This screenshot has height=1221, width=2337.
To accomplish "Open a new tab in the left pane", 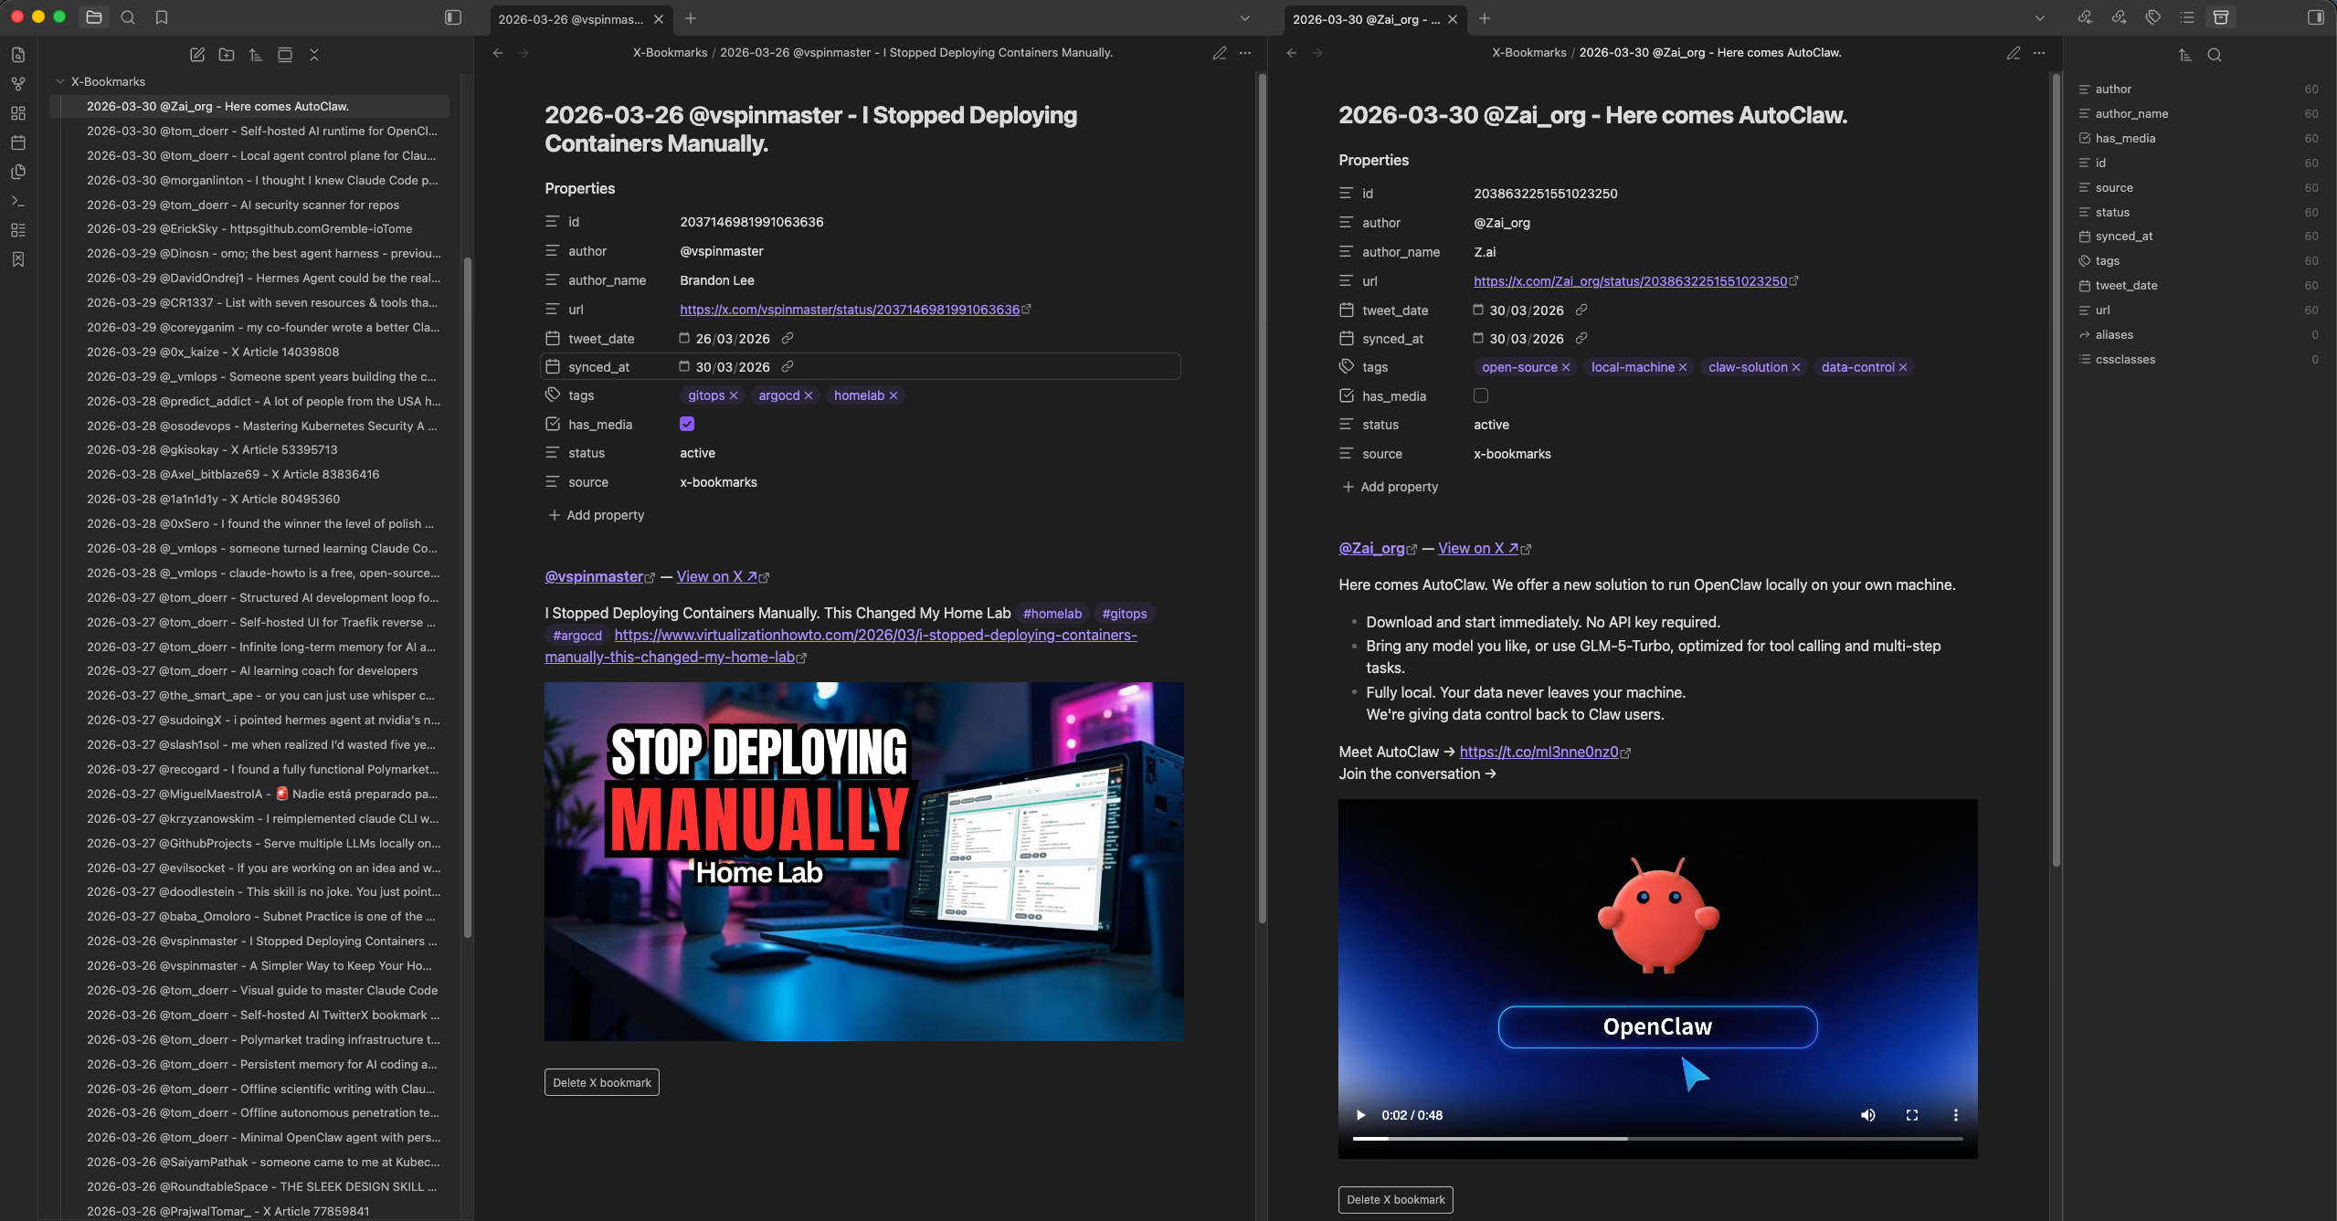I will pos(691,18).
